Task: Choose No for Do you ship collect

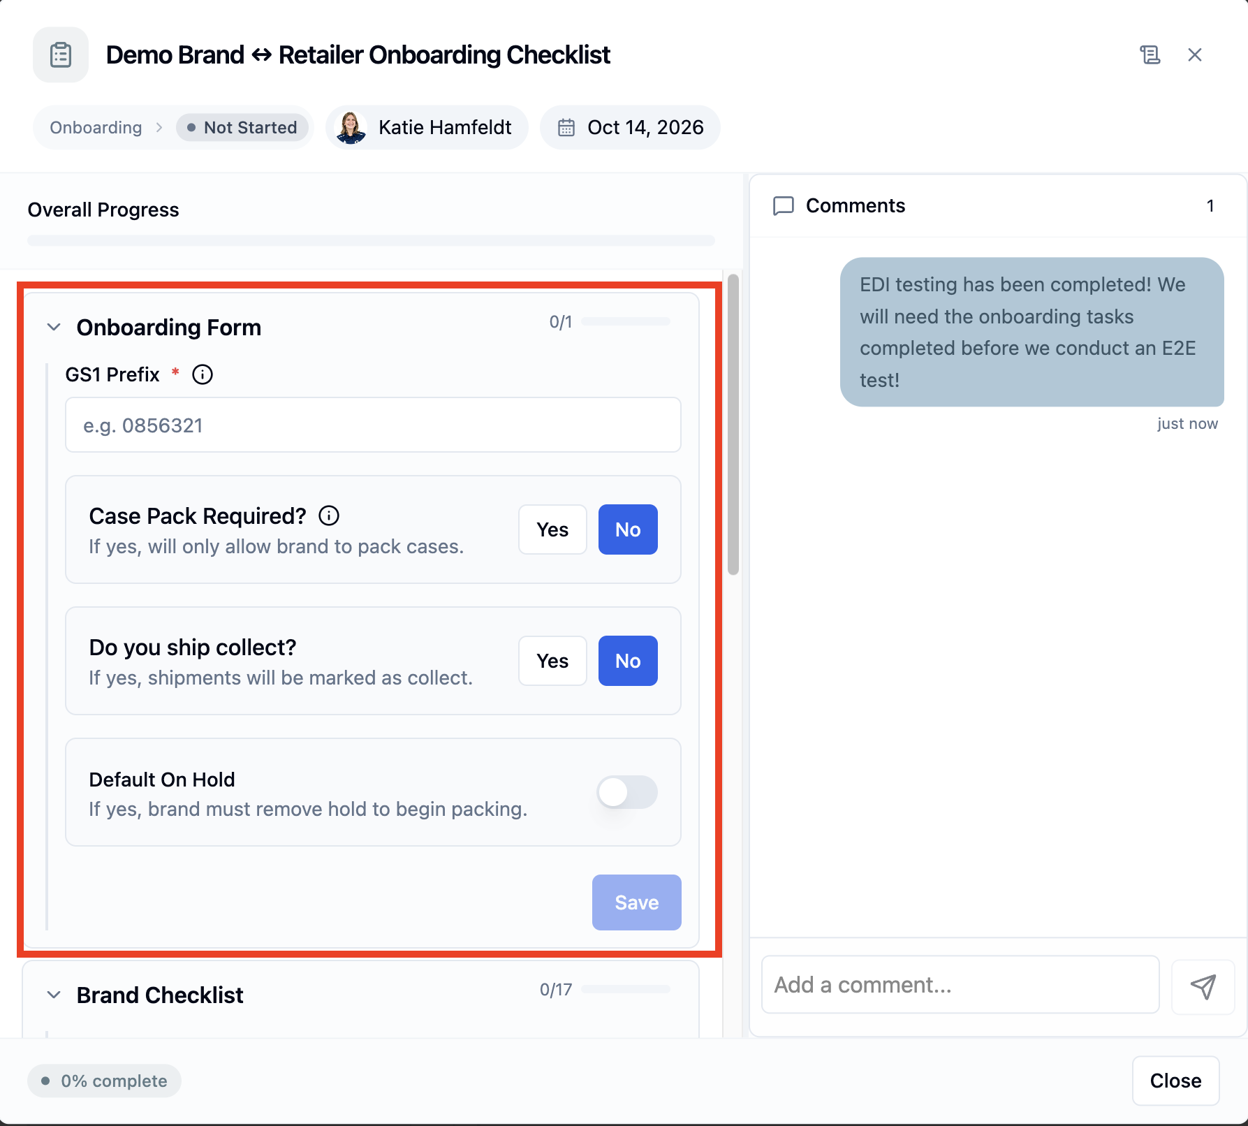Action: [x=628, y=661]
